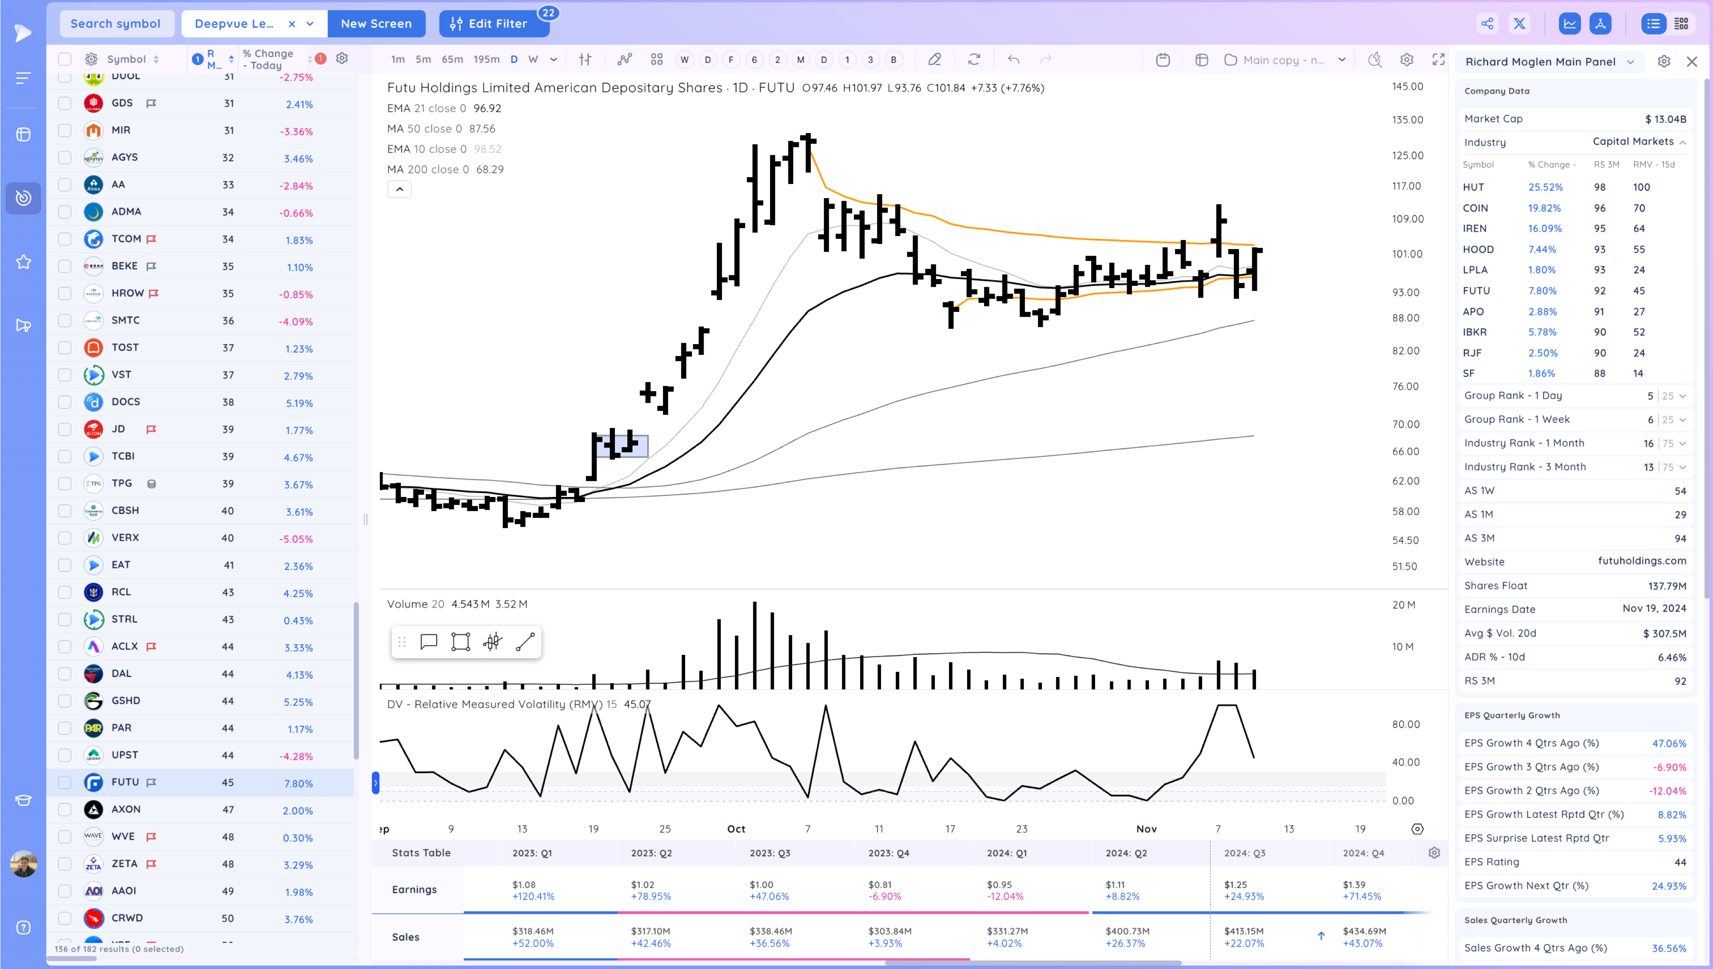The height and width of the screenshot is (969, 1713).
Task: Click the Search symbol field
Action: pos(116,24)
